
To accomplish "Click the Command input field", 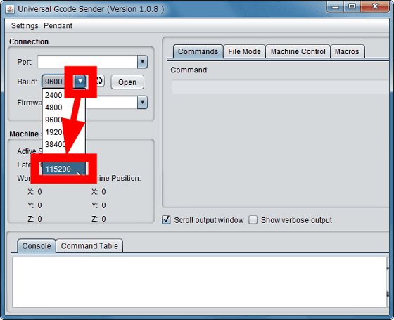I will coord(280,87).
